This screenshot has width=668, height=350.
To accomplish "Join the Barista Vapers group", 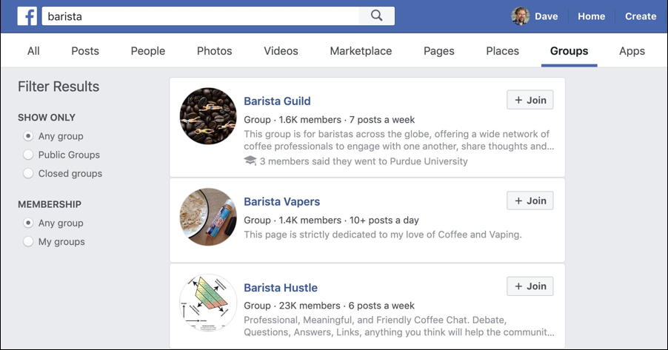I will tap(530, 201).
